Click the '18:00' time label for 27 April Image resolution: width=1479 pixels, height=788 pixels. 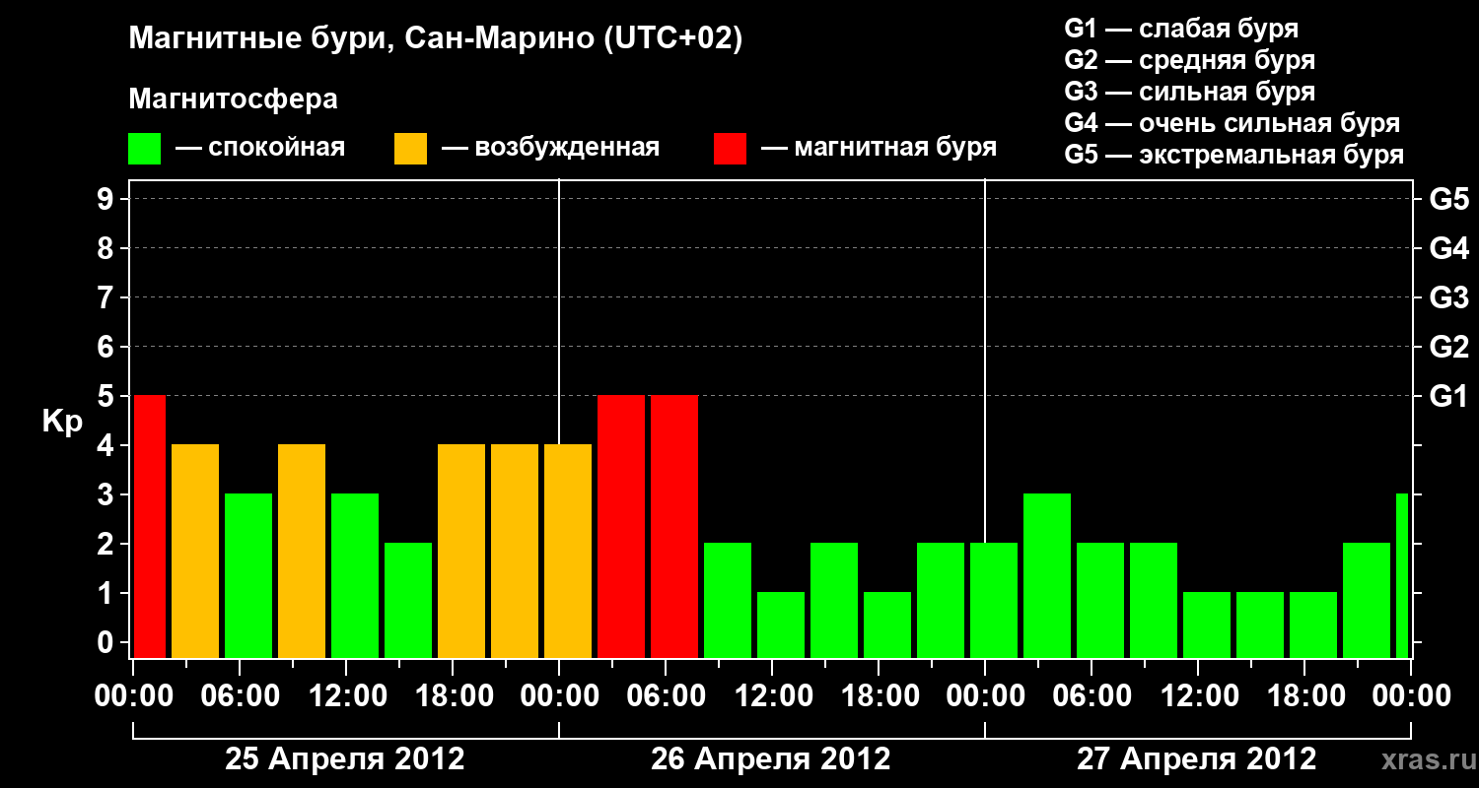[1304, 695]
